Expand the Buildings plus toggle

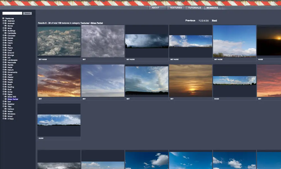[3, 30]
